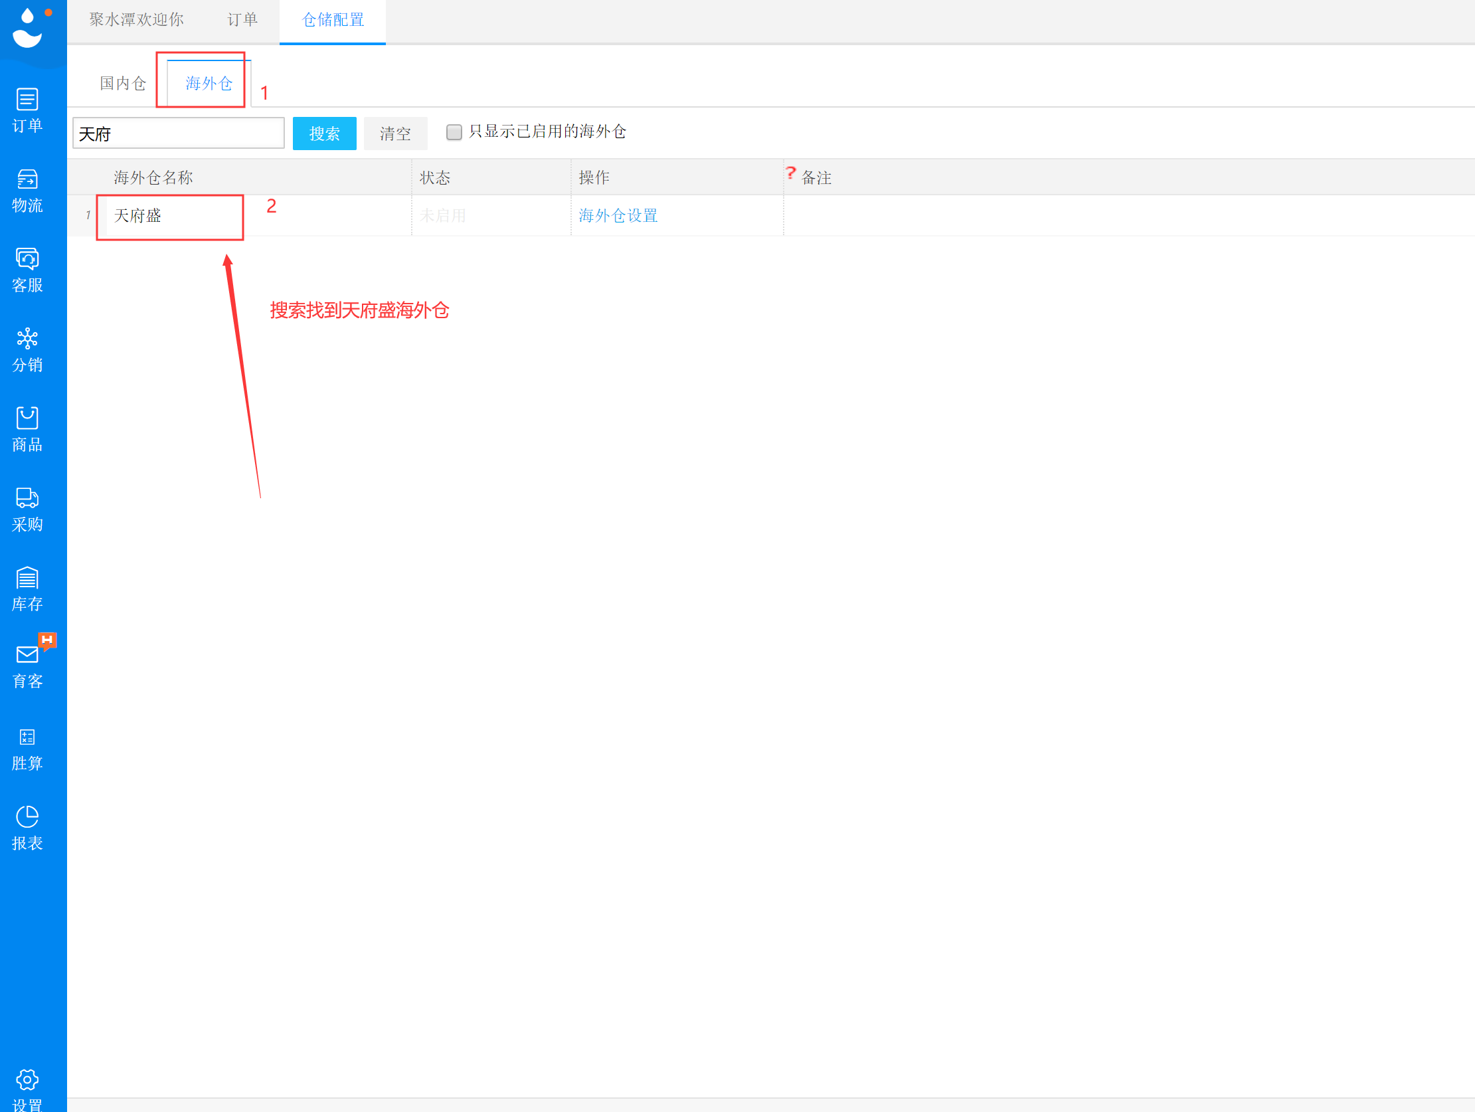
Task: Switch to the 聚水潭欢迎你 tab
Action: pos(135,20)
